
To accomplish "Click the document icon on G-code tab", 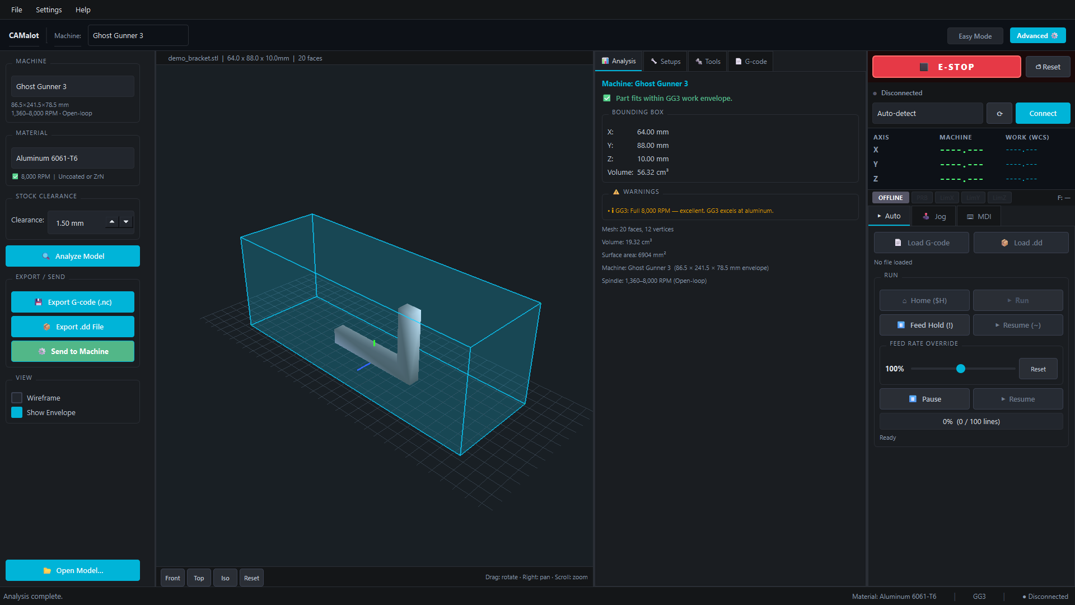I will coord(738,62).
